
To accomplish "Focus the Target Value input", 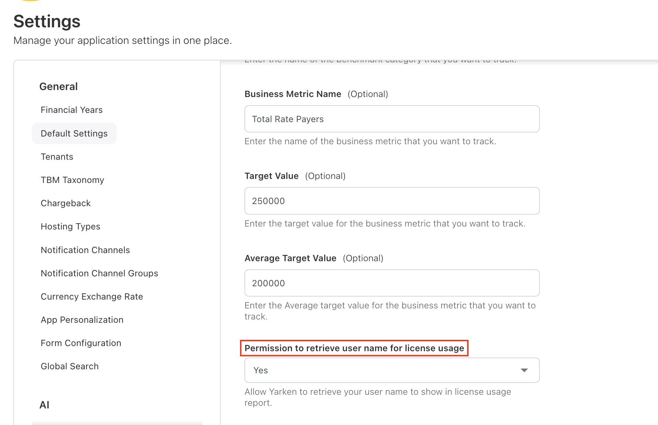I will [x=392, y=201].
